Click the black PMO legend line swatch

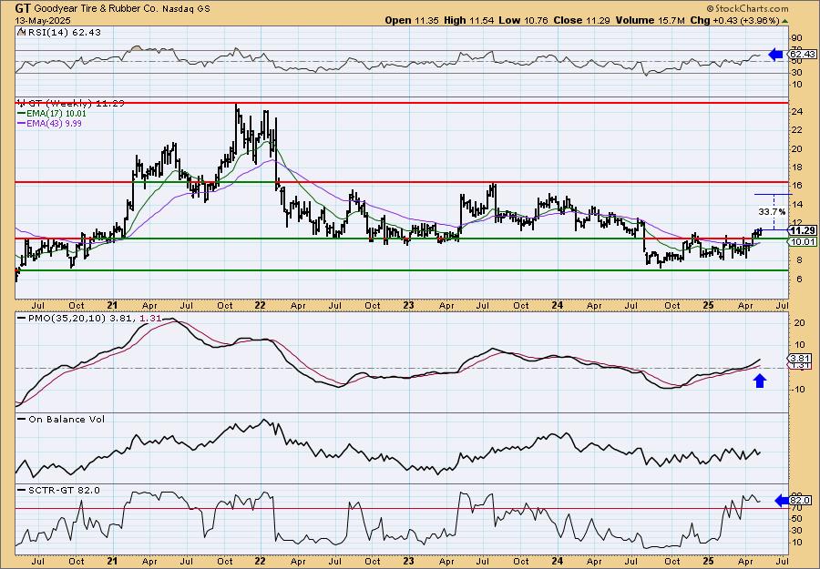pos(22,318)
